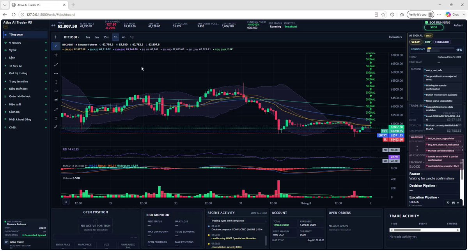
Task: Open the Copilot Chat button
Action: point(452,14)
